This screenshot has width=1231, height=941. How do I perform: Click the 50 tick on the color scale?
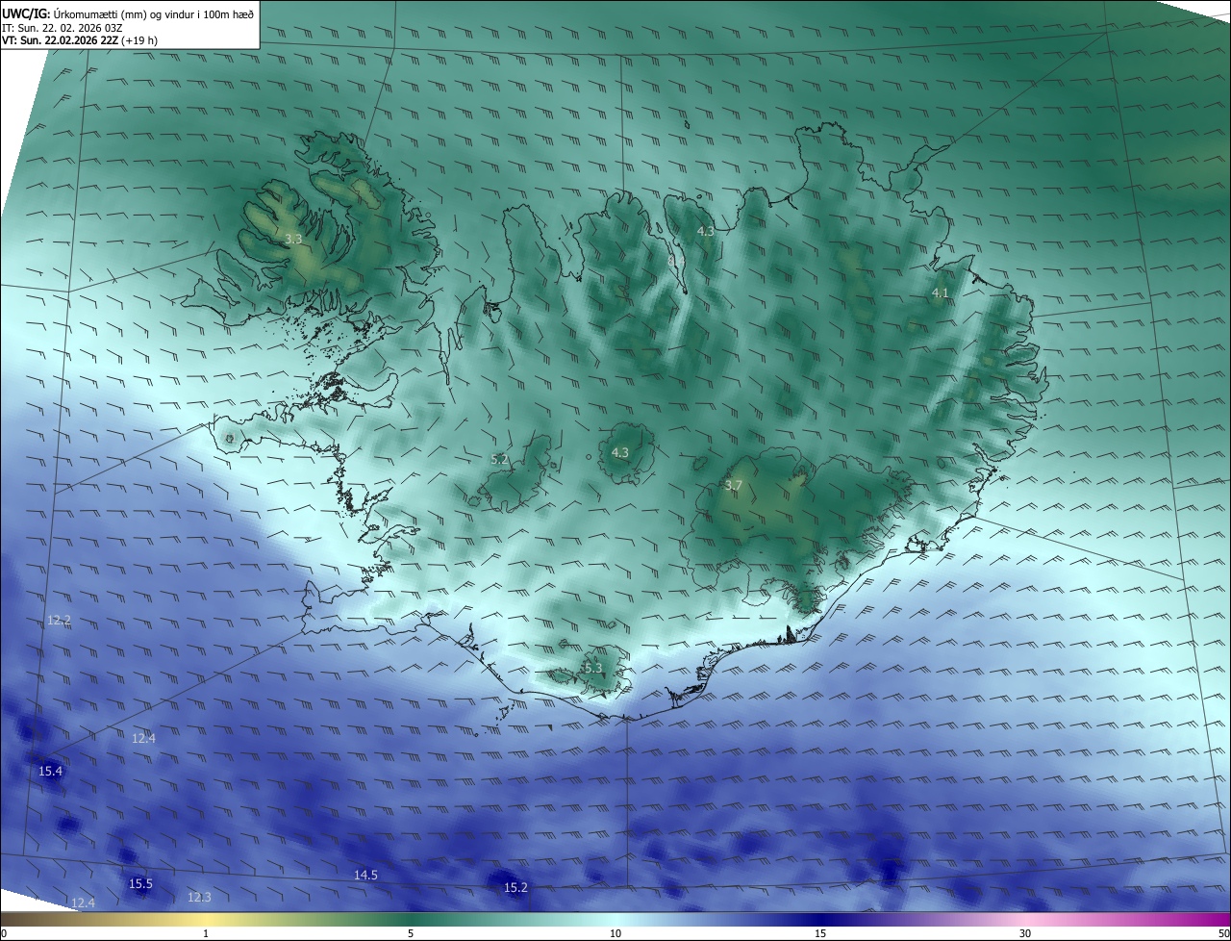tap(1224, 933)
